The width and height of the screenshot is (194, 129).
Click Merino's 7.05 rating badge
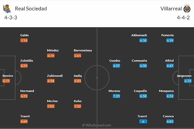point(51,106)
